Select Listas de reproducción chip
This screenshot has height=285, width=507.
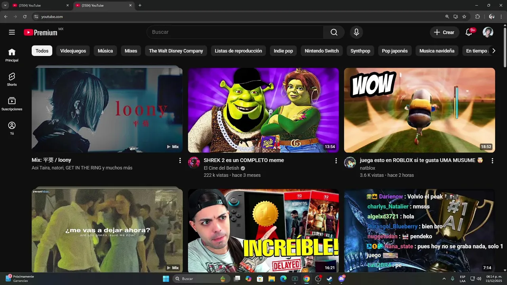click(238, 51)
